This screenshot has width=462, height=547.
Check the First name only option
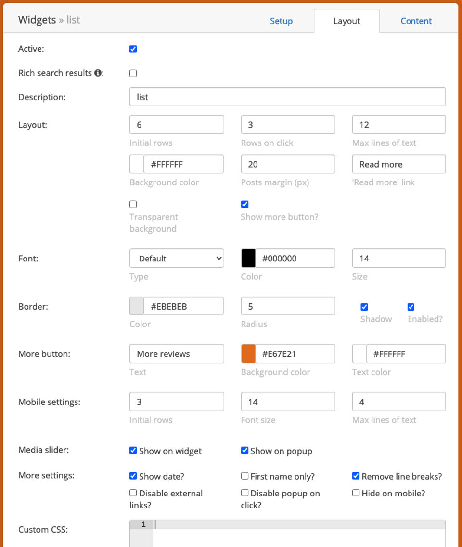[245, 476]
